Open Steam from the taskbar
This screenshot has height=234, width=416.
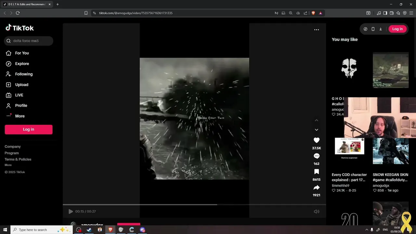tap(89, 230)
